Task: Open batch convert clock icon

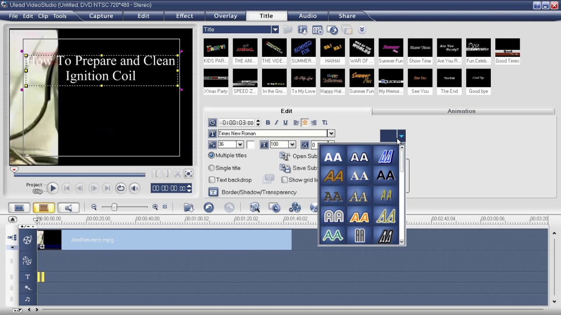Action: 275,207
